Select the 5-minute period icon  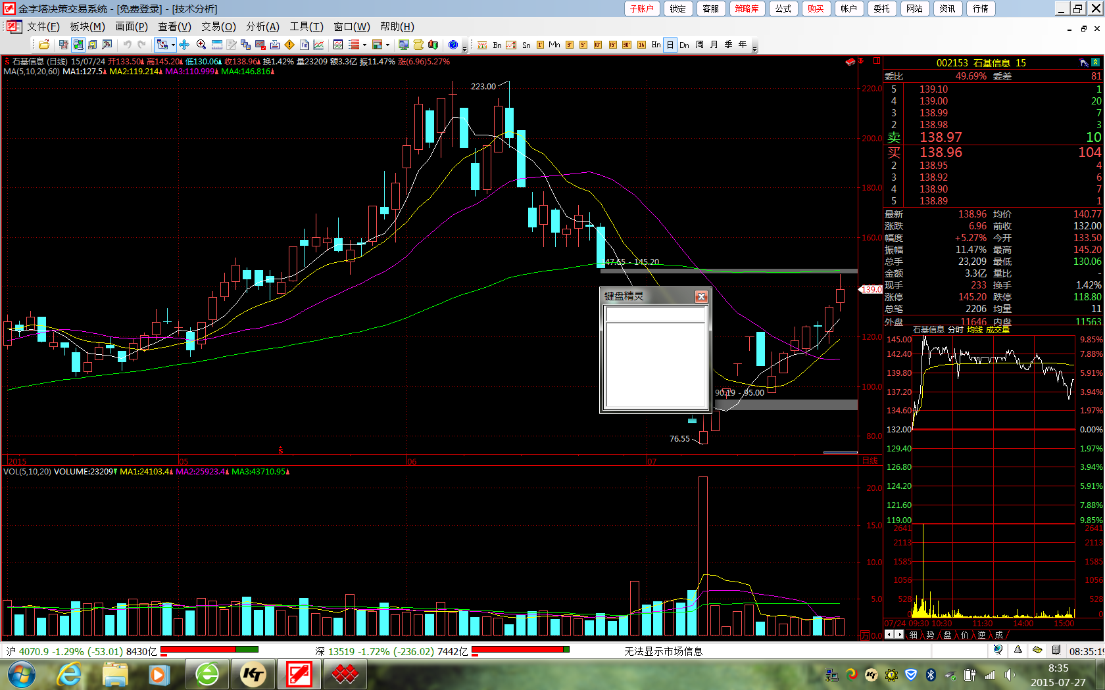click(583, 45)
